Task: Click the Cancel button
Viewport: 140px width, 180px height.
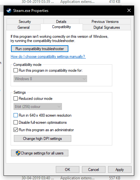Action: pos(94,170)
